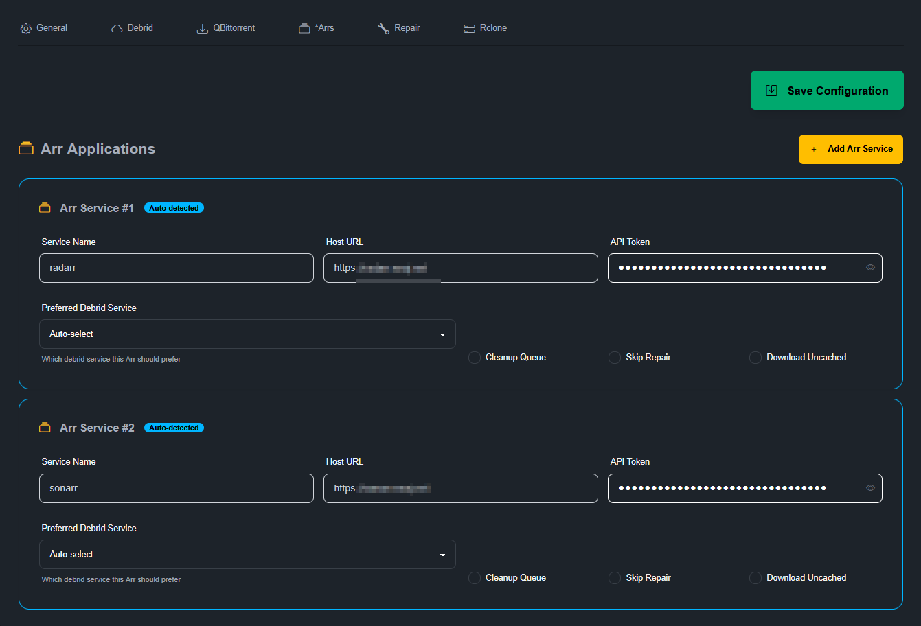Enable Cleanup Queue for Arr Service #1
The image size is (921, 626).
tap(475, 358)
